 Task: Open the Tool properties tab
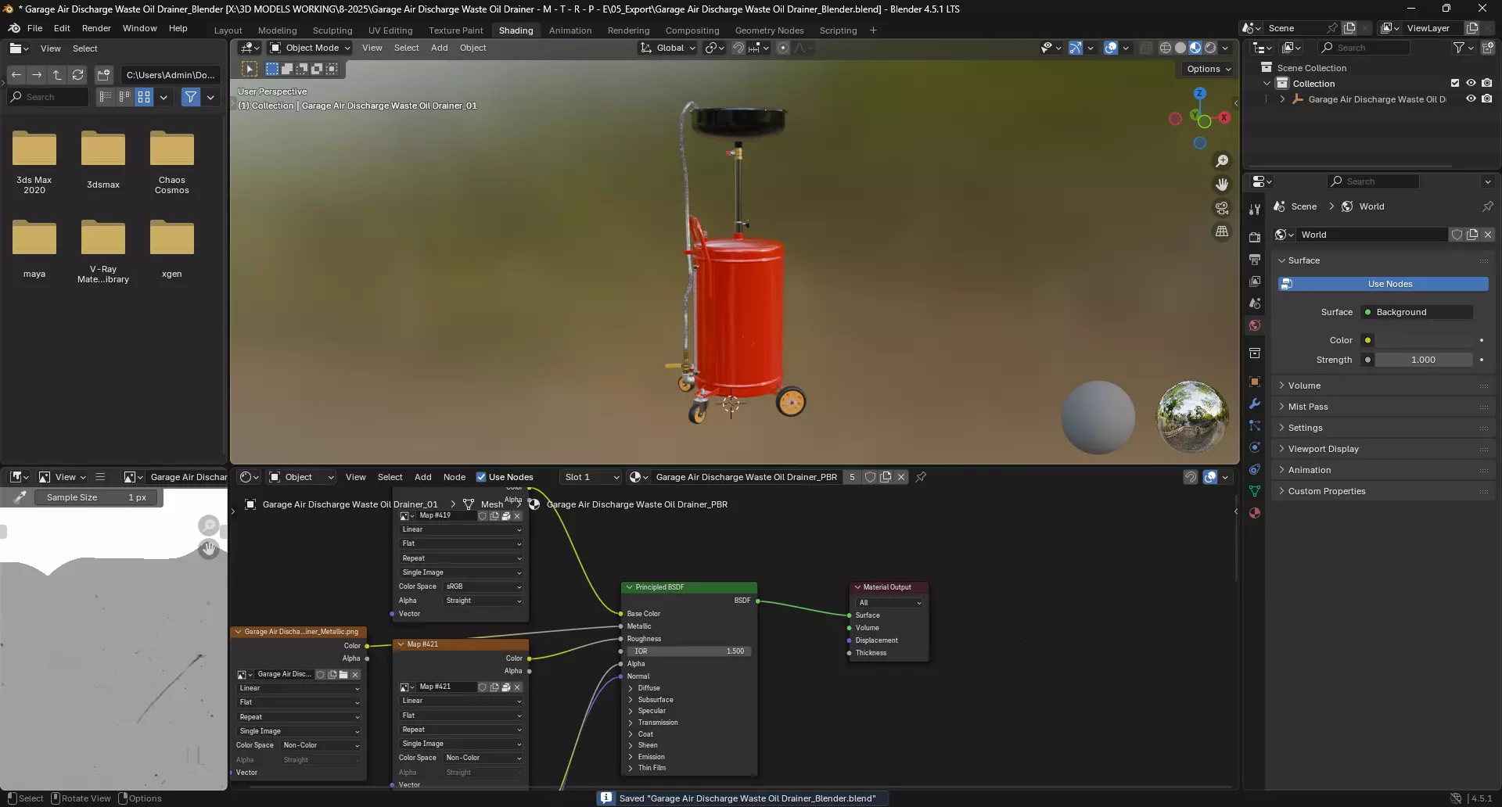(x=1255, y=210)
